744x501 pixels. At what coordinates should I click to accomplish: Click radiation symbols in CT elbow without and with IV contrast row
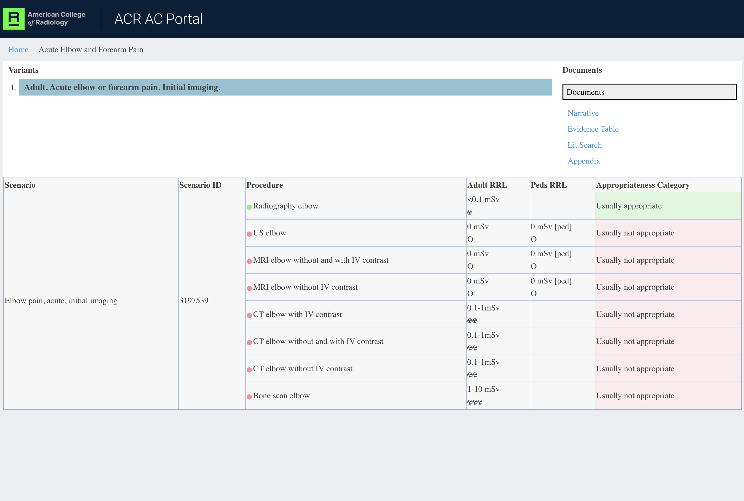(472, 348)
